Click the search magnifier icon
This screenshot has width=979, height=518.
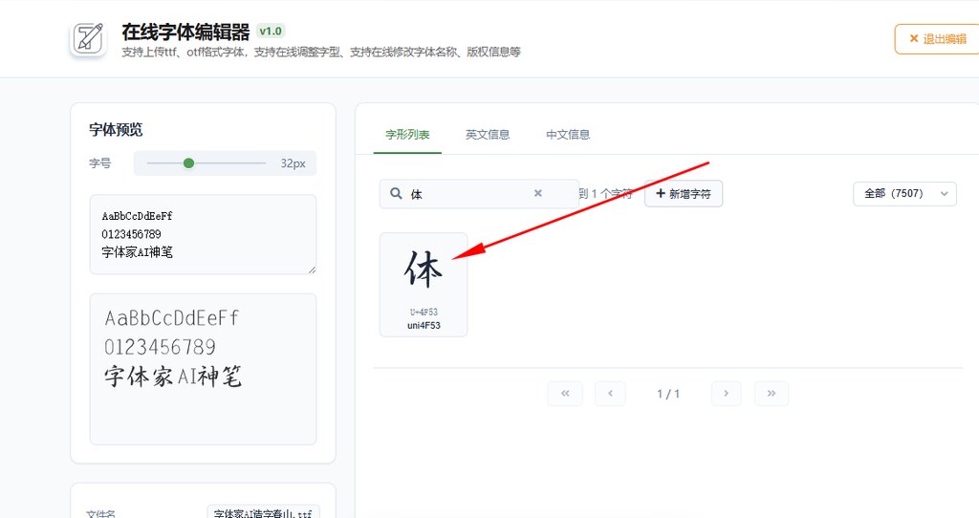396,193
